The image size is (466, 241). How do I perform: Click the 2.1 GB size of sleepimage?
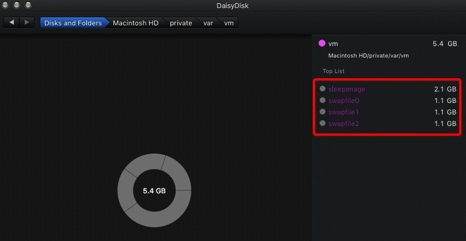tap(445, 89)
